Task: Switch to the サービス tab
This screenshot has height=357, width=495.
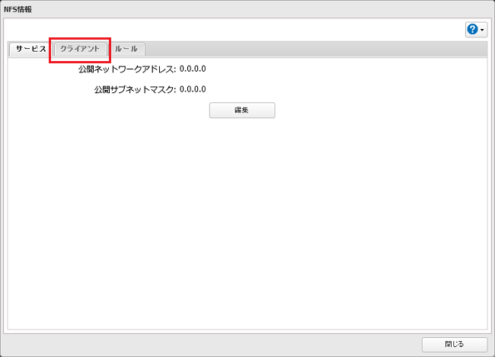Action: pyautogui.click(x=30, y=49)
